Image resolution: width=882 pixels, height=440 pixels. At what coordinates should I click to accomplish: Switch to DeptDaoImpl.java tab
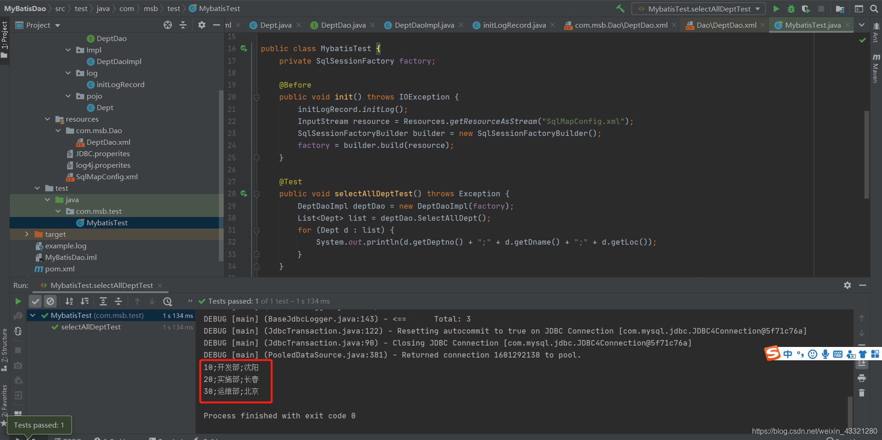click(424, 25)
